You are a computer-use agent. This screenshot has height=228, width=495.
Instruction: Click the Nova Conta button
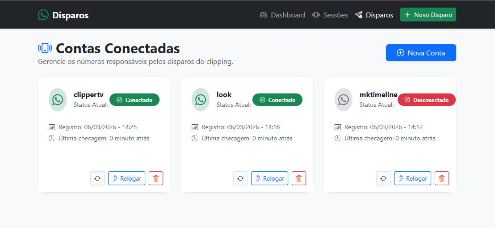pyautogui.click(x=421, y=53)
